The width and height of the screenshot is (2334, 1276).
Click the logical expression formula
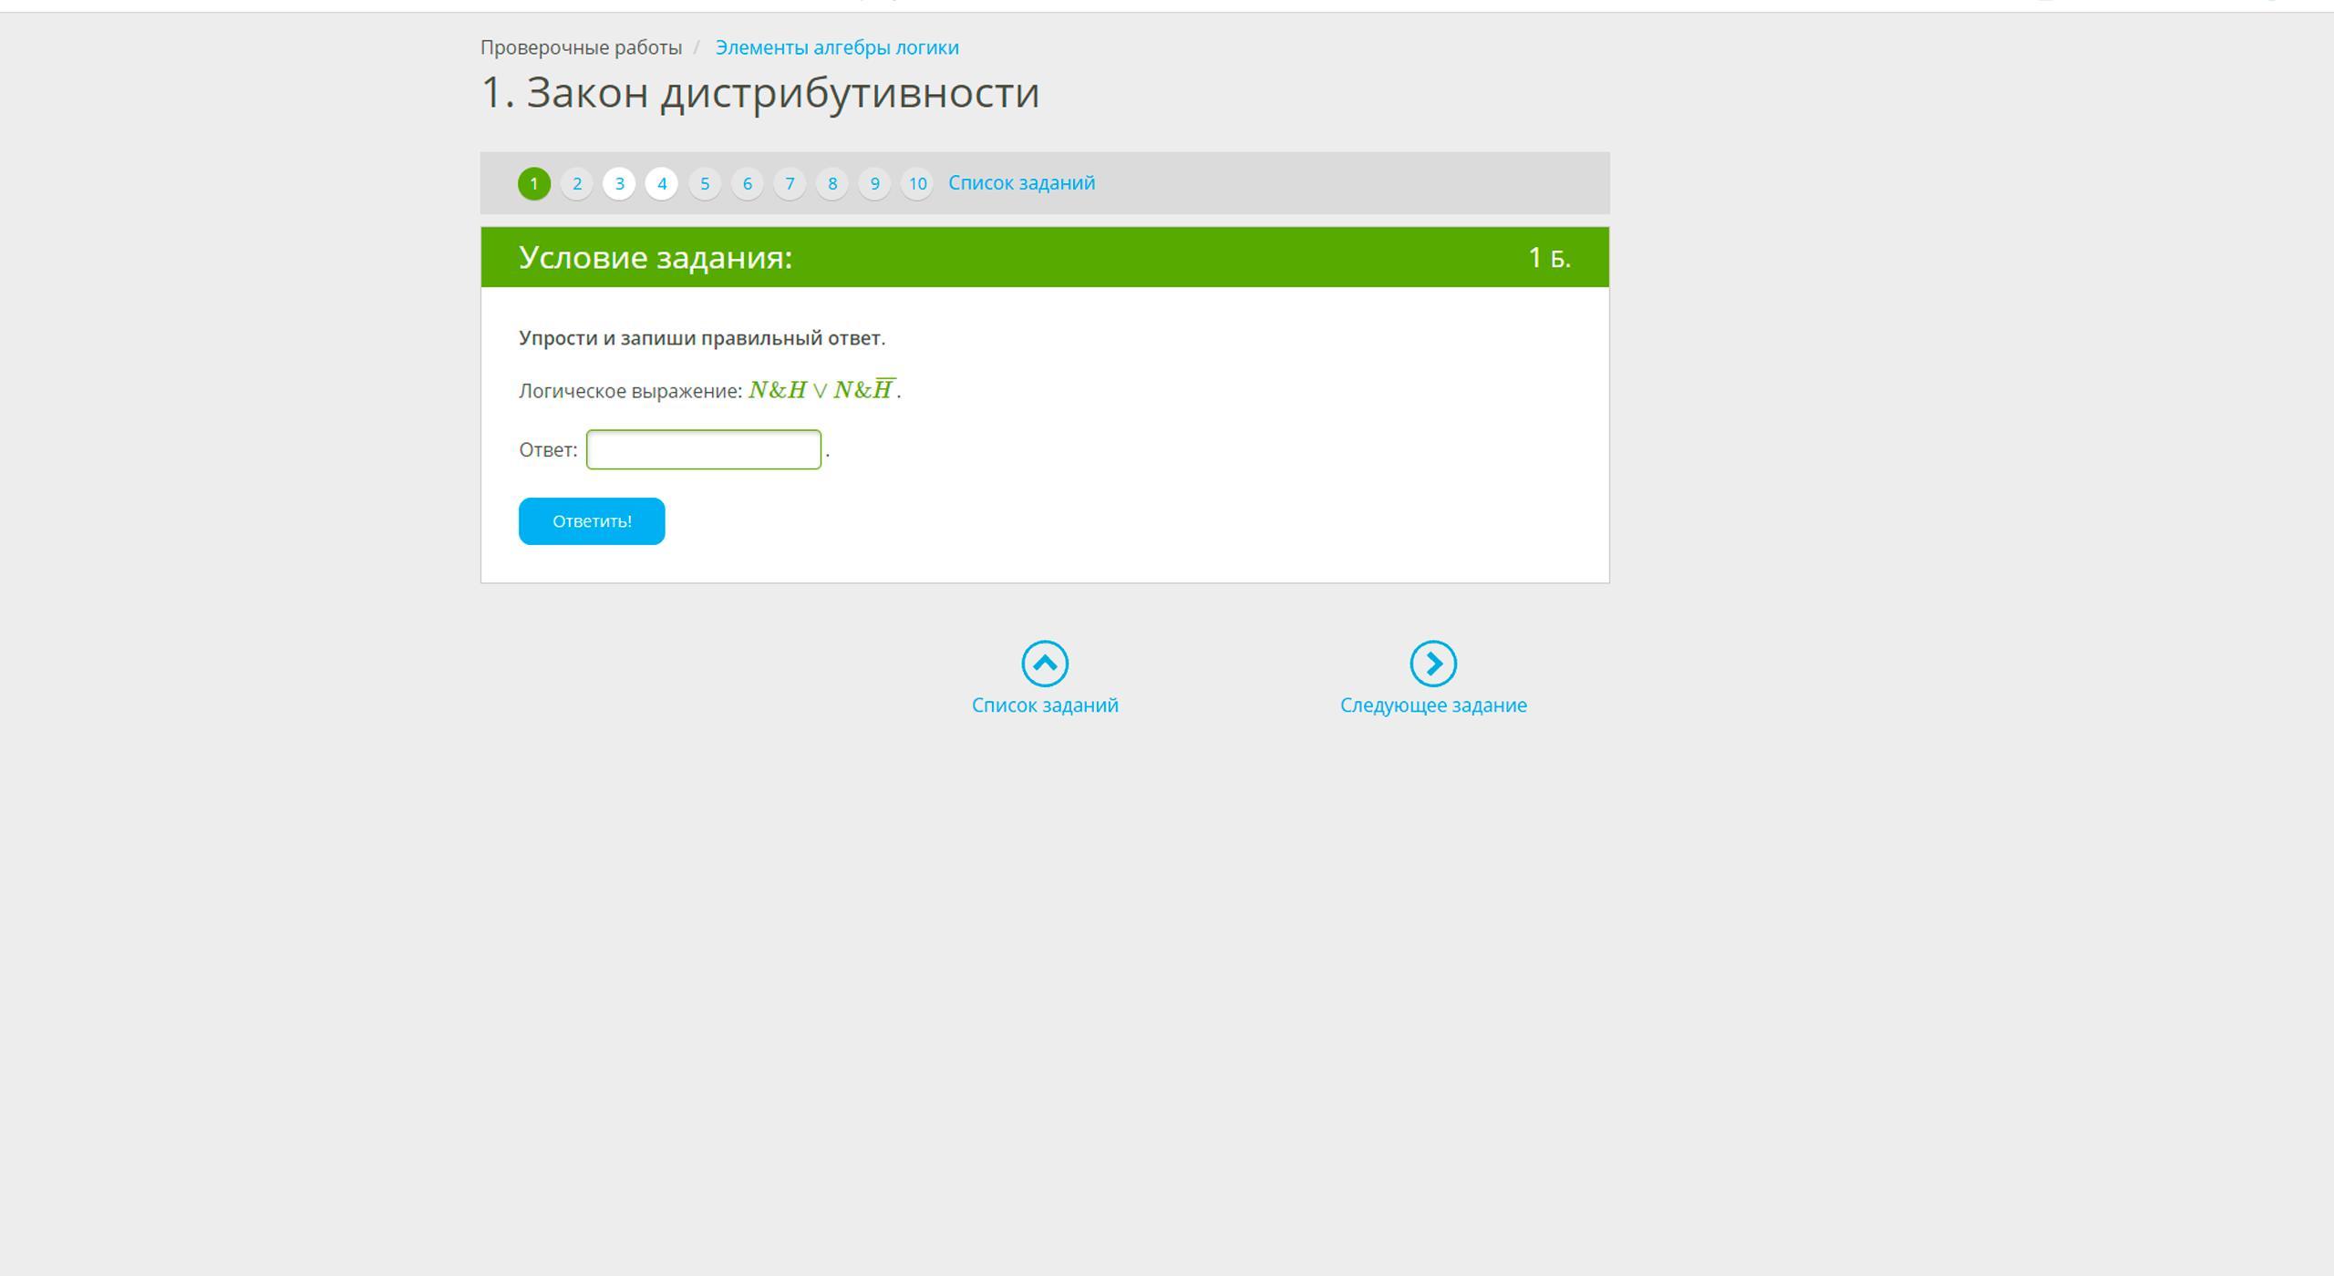coord(821,390)
